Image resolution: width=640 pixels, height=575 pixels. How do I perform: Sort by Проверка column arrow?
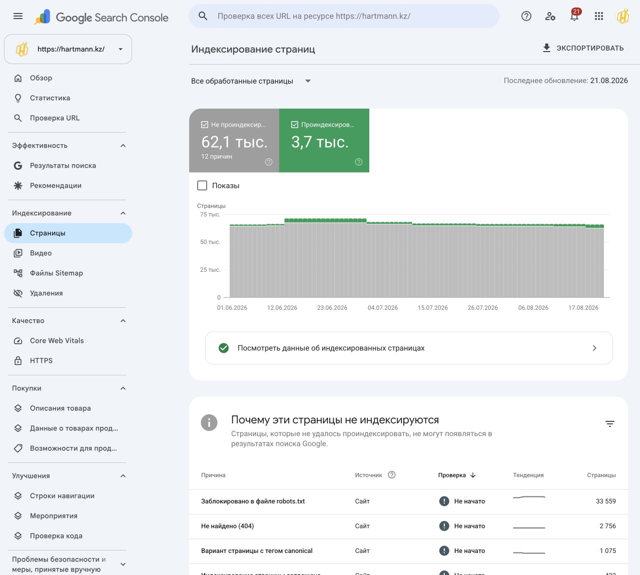(473, 475)
